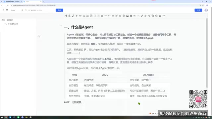
Task: Go back using the left chevron arrow
Action: (x=3, y=10)
